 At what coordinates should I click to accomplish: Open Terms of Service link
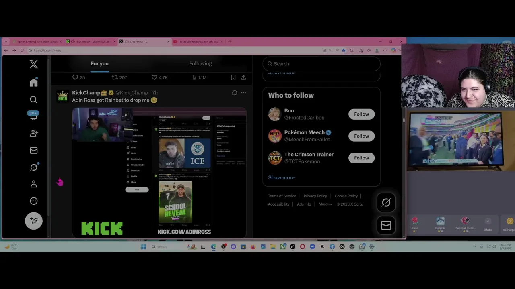tap(282, 196)
